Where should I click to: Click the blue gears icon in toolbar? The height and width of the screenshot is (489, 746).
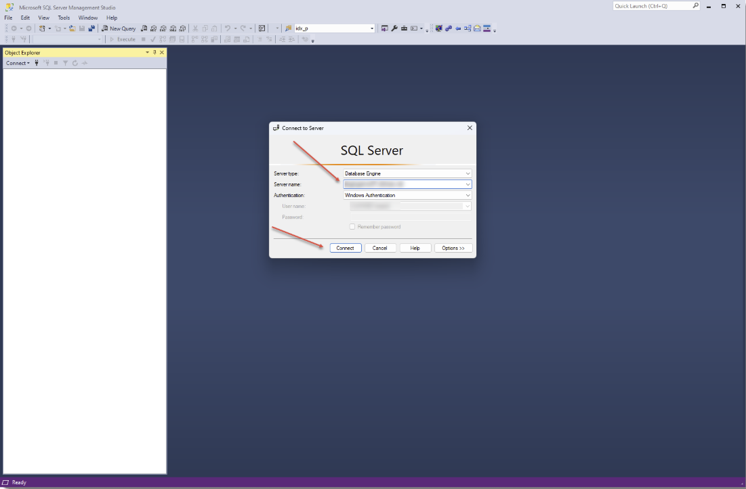pyautogui.click(x=448, y=28)
